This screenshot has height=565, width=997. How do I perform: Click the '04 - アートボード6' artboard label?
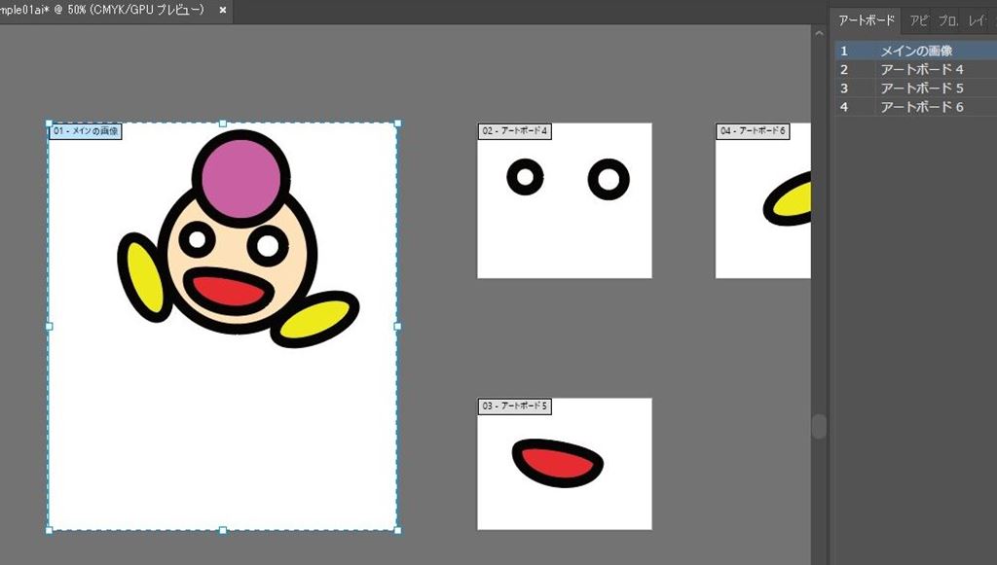[x=753, y=131]
